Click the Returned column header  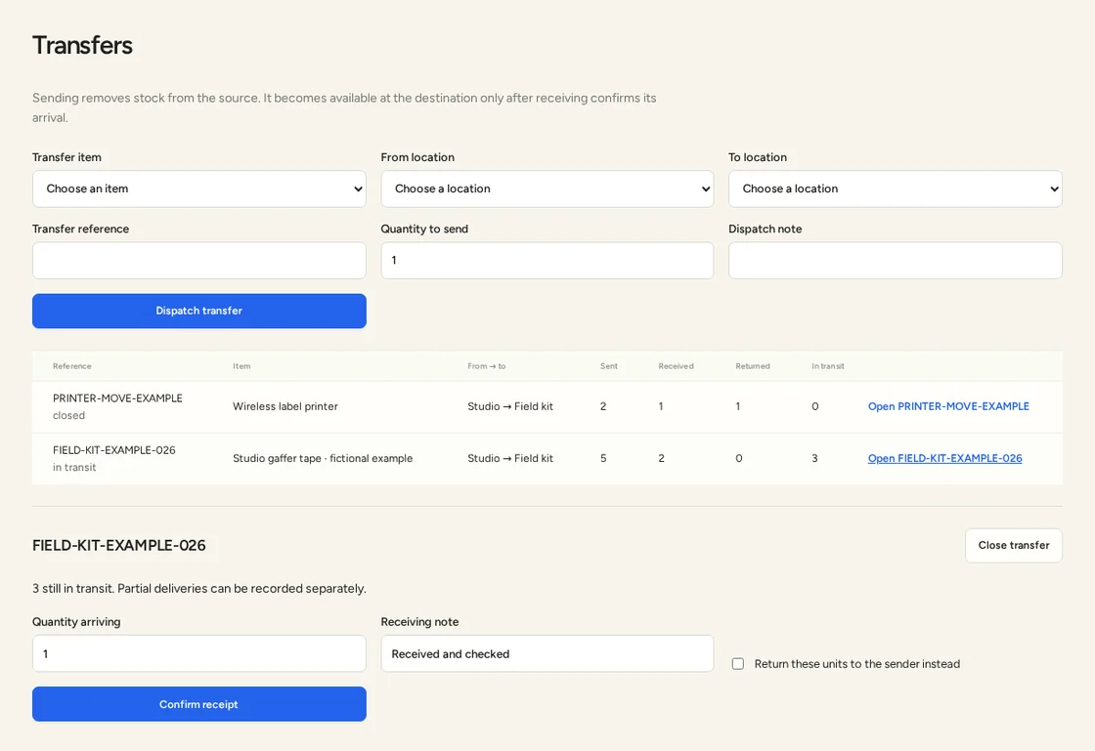point(753,366)
